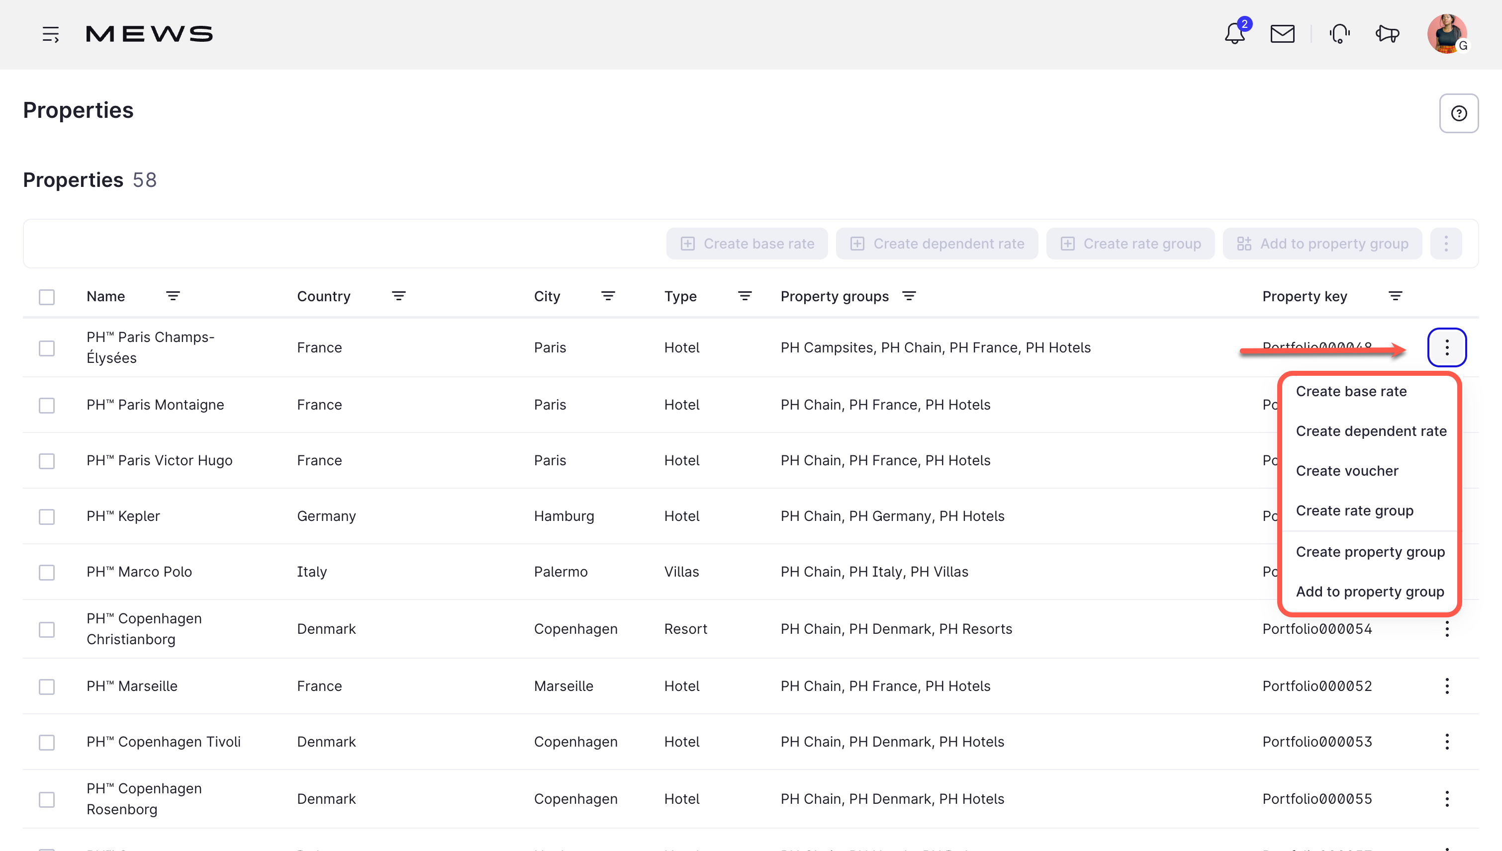The width and height of the screenshot is (1502, 851).
Task: Click the Country column header
Action: point(323,296)
